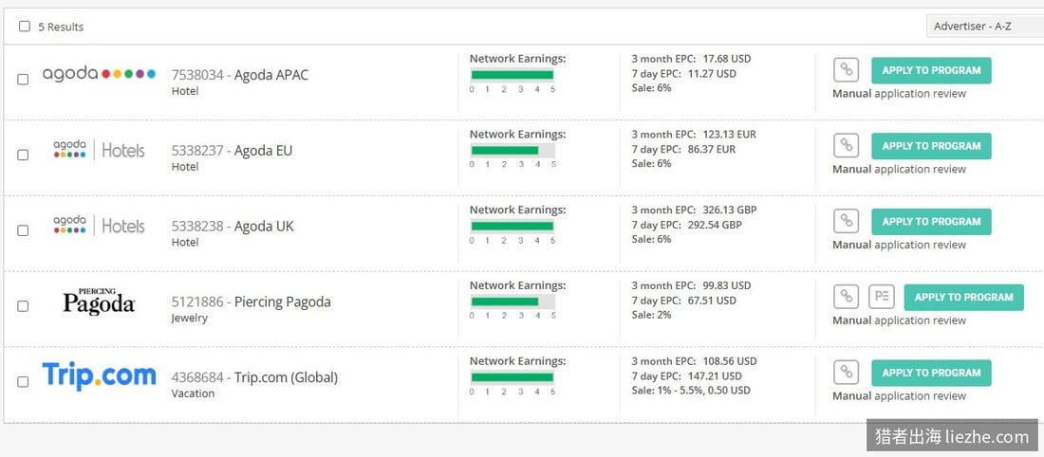The width and height of the screenshot is (1044, 457).
Task: Click 'Sale: 1% - 5.5%, 0.50 USD' text
Action: (691, 391)
